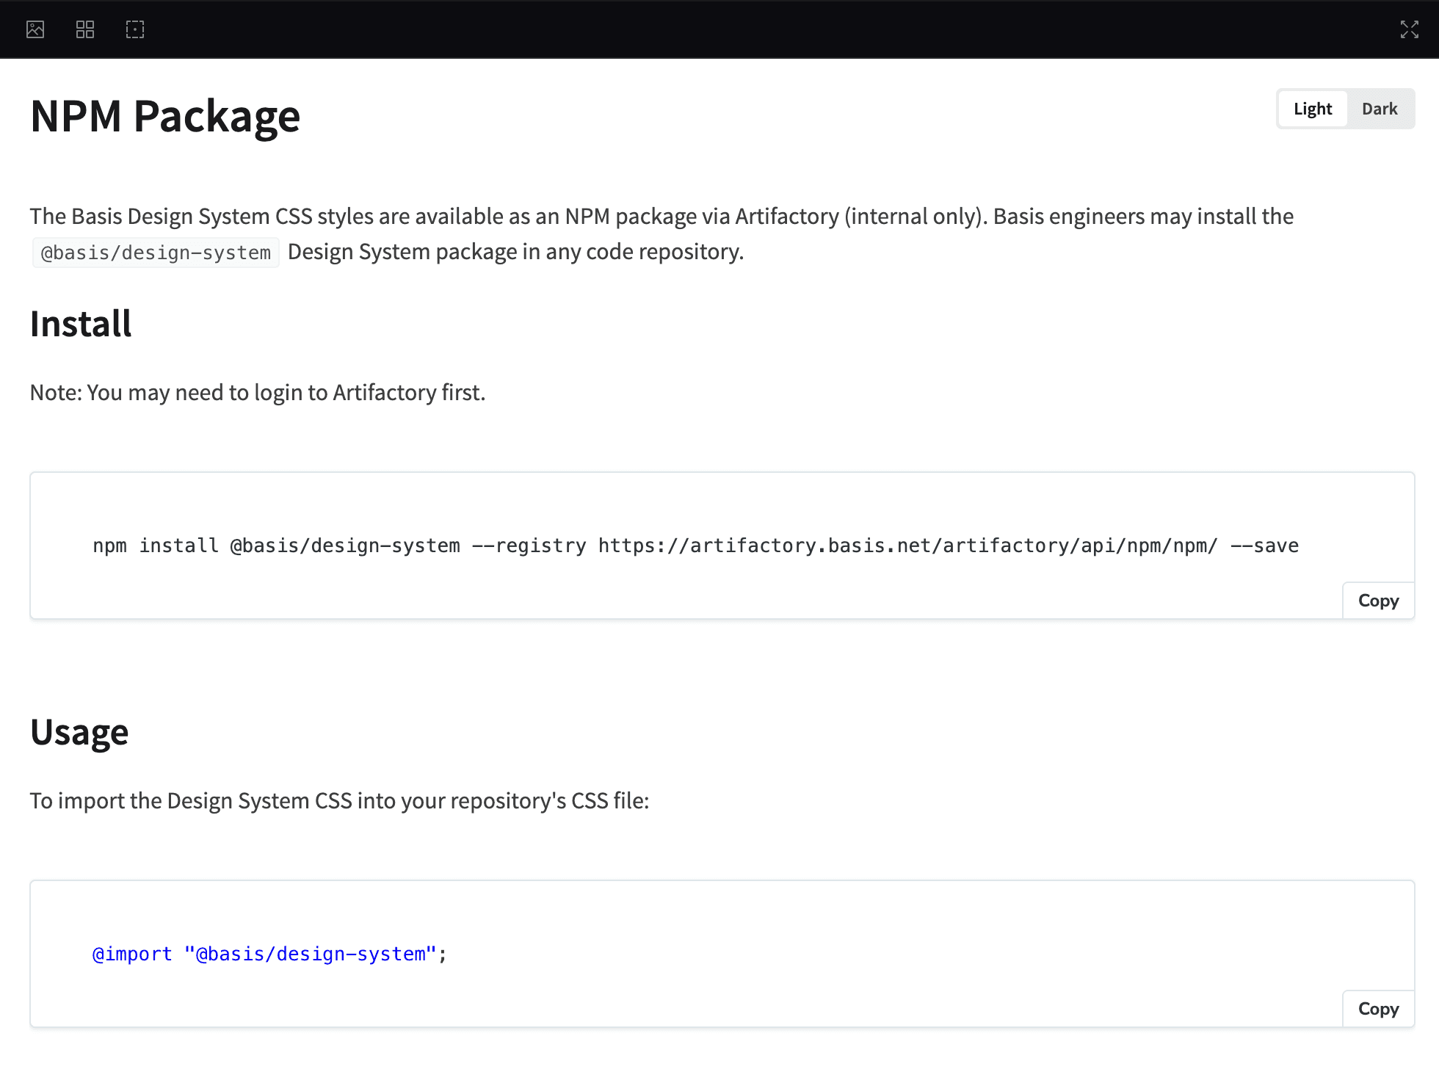Click the intro paragraph about Basis Design System
Screen dimensions: 1439x1072
pos(661,217)
